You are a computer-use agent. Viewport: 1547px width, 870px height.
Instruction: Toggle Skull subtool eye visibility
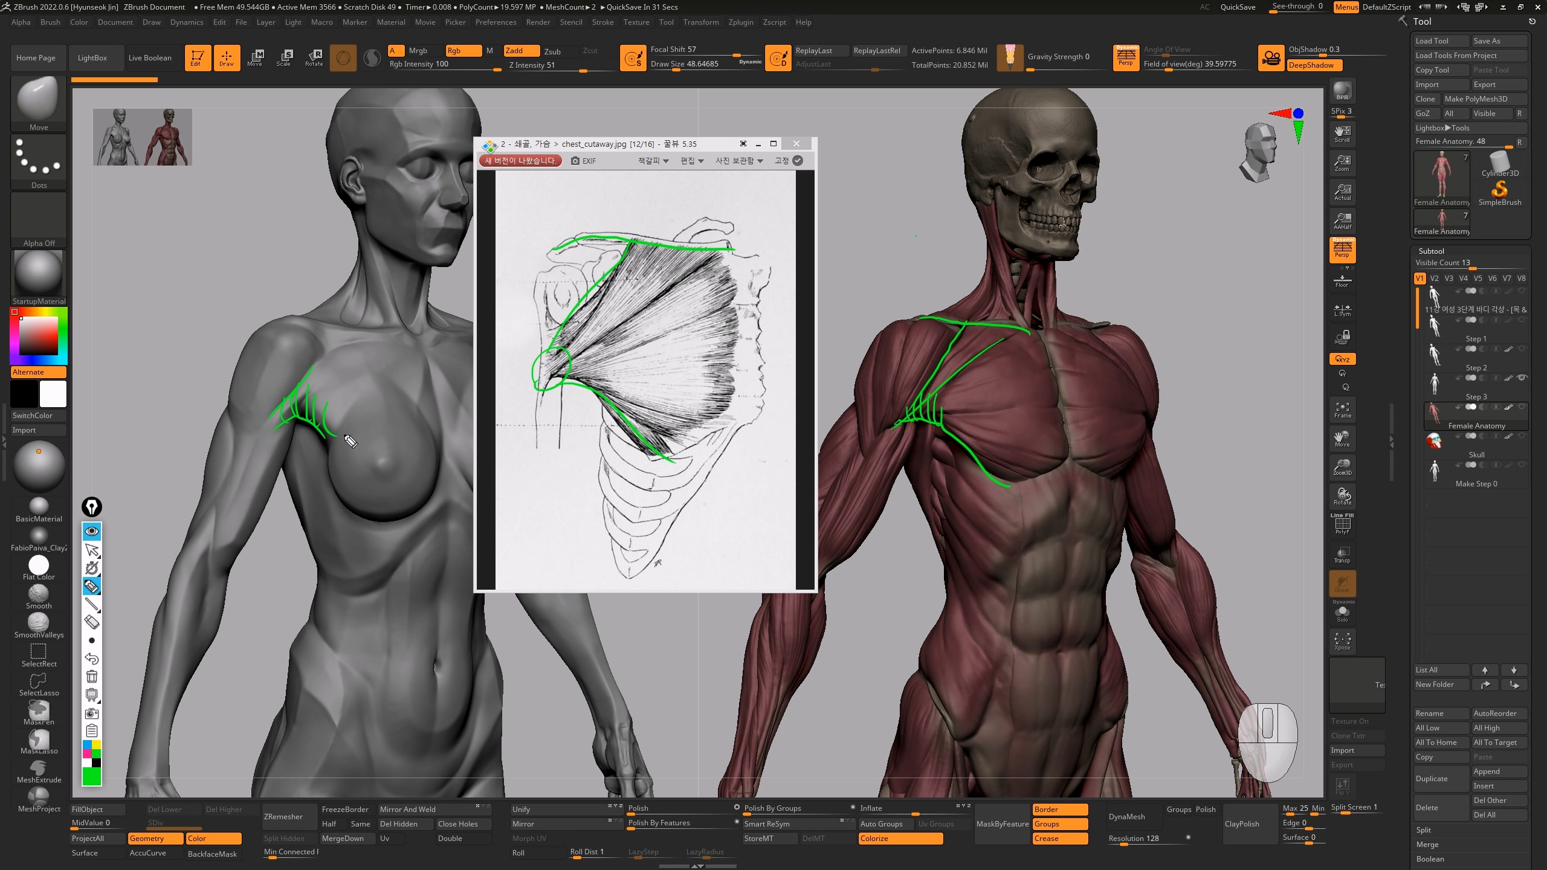tap(1522, 436)
